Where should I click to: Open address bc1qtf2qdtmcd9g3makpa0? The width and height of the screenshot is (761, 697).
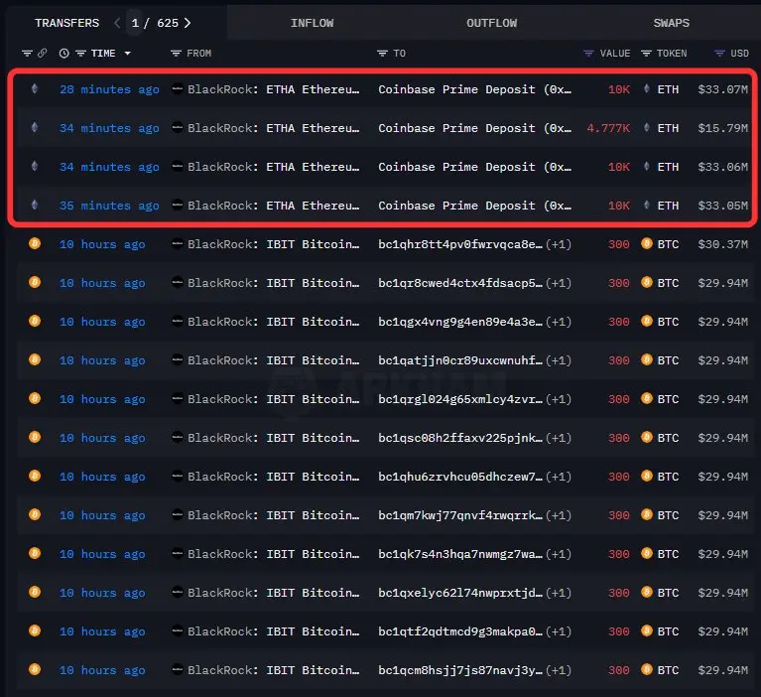[x=460, y=631]
